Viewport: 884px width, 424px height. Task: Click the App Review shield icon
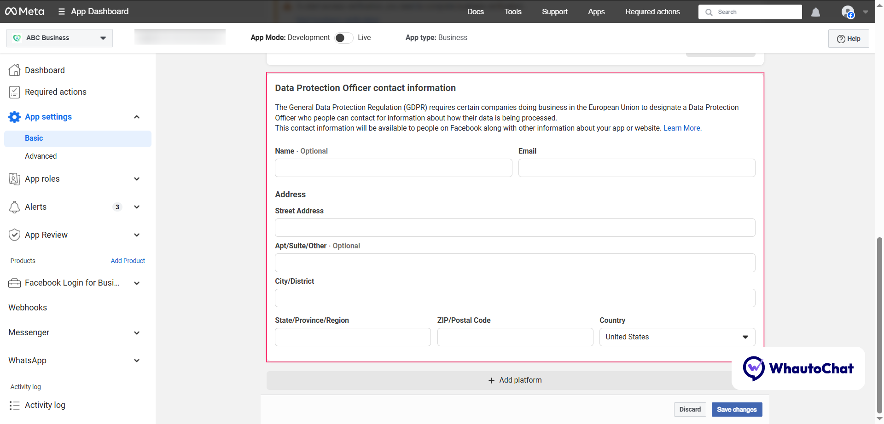14,235
